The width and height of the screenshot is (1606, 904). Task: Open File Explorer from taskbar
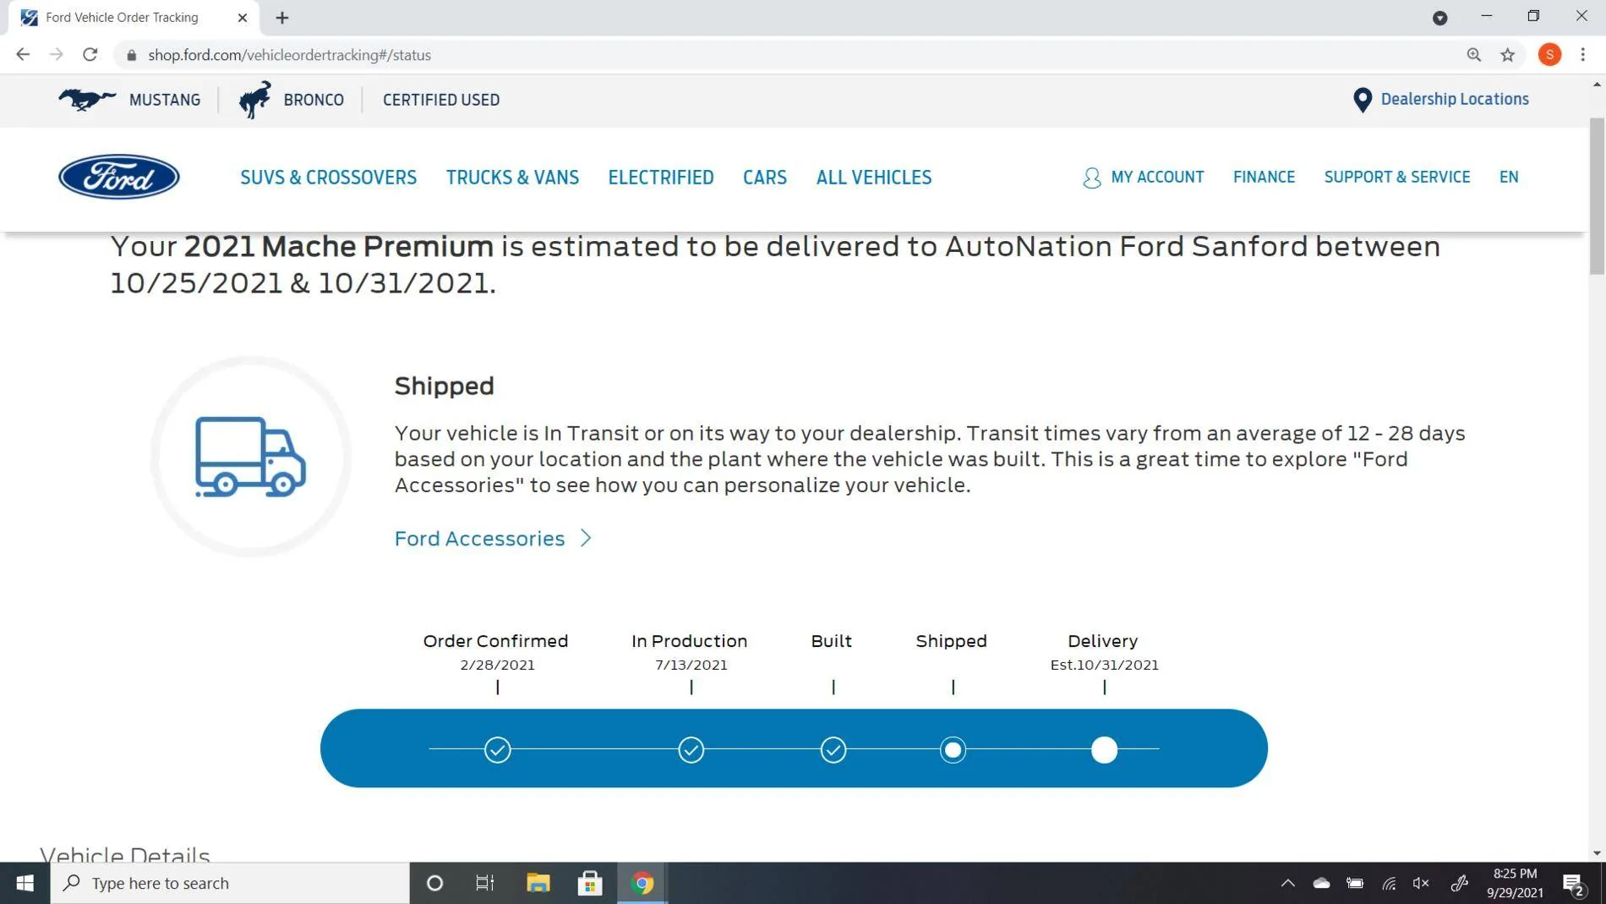[538, 883]
